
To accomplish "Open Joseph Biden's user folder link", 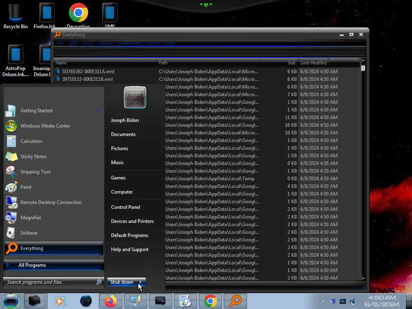I will 125,120.
